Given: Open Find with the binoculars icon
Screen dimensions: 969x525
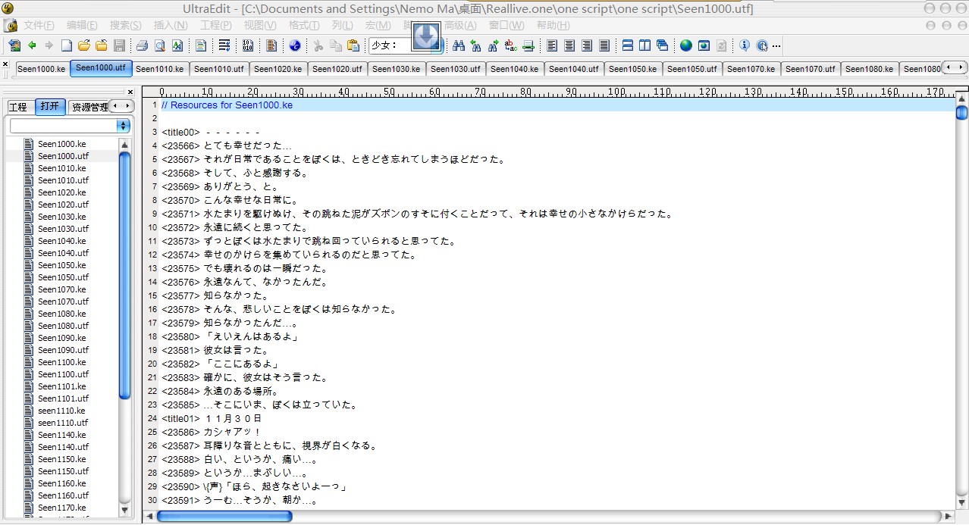Looking at the screenshot, I should tap(459, 45).
